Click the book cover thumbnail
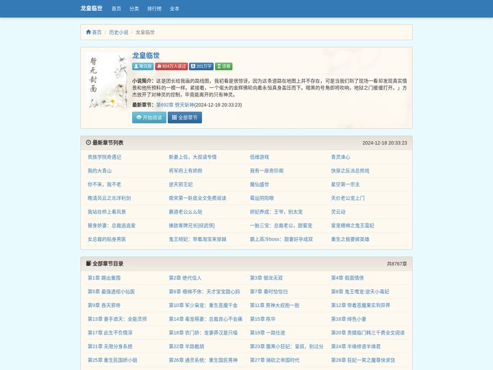 coord(107,80)
